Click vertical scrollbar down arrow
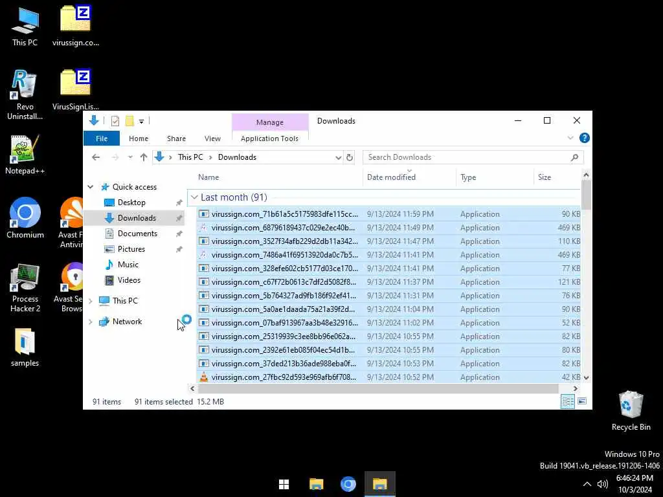This screenshot has height=497, width=663. pos(586,377)
